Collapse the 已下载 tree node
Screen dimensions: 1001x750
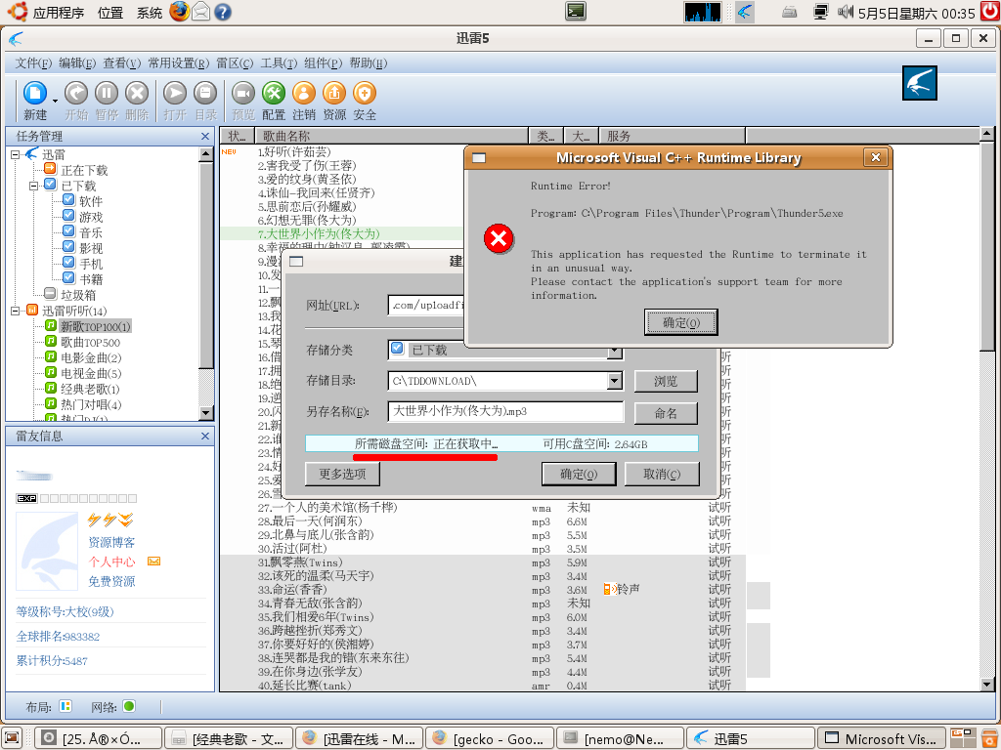pos(34,186)
